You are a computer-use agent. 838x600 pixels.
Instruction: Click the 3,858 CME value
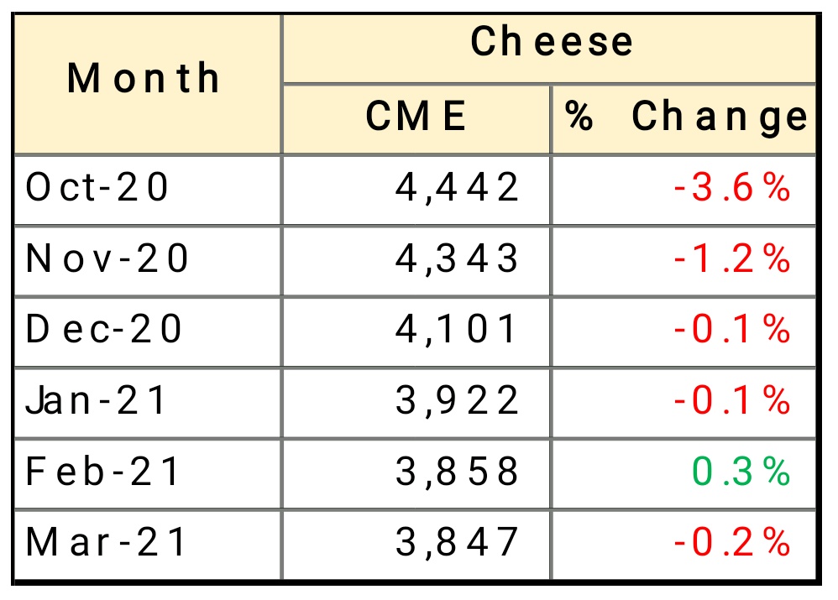pos(458,472)
